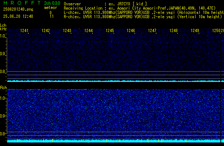Select the 1244 time tick label
Image resolution: width=224 pixels, height=146 pixels.
[88, 31]
